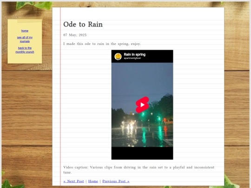Go to the Next Post link
Viewport: 251px width, 188px height.
[x=73, y=182]
